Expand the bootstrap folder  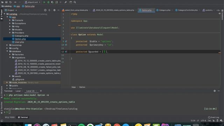(7, 45)
